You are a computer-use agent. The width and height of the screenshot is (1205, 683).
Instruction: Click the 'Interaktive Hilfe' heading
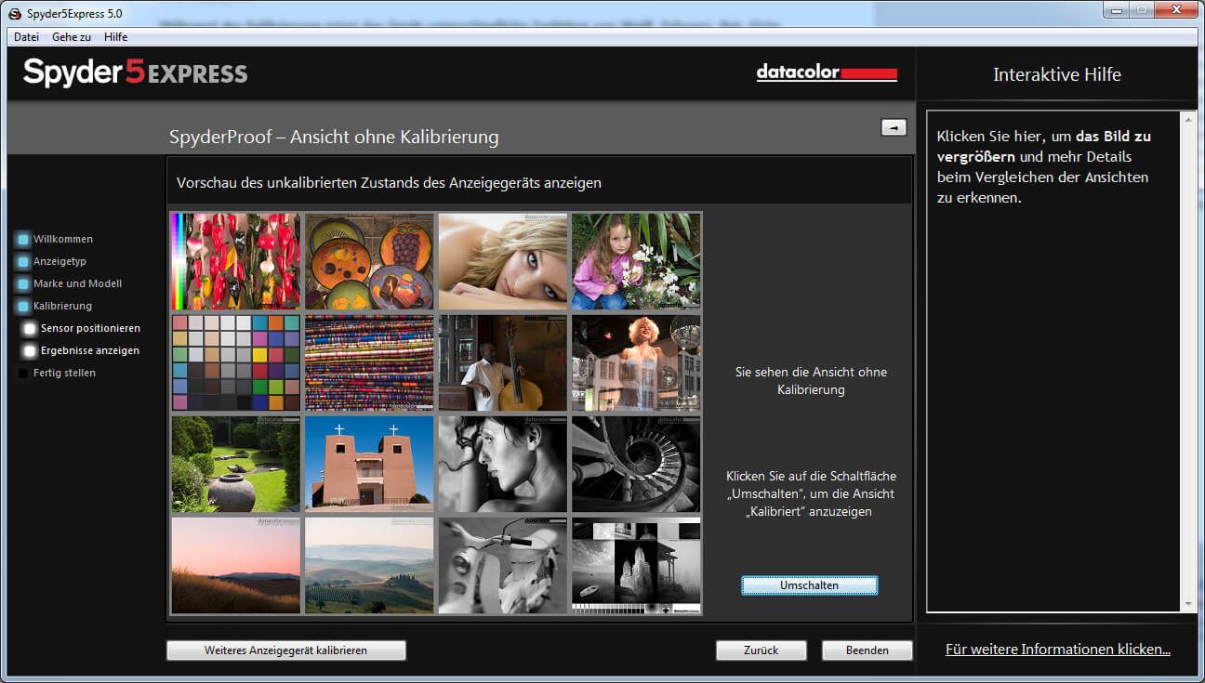[x=1057, y=74]
